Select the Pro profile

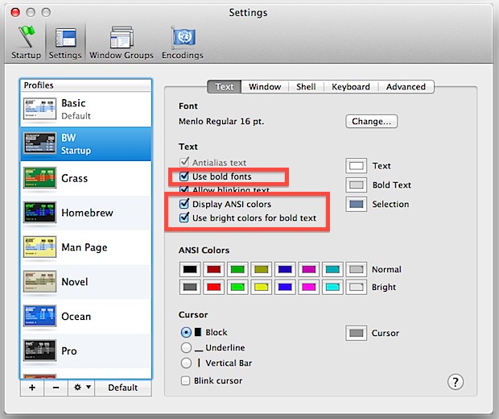[86, 351]
